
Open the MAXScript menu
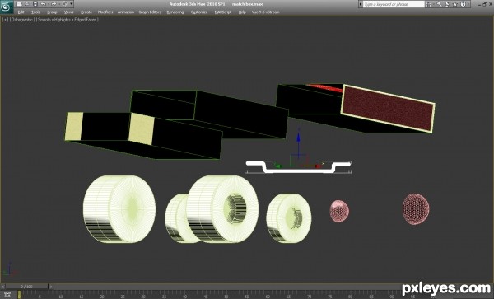click(x=223, y=12)
